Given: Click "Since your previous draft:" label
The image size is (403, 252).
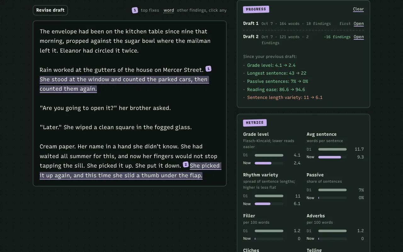Looking at the screenshot, I should pyautogui.click(x=270, y=57).
